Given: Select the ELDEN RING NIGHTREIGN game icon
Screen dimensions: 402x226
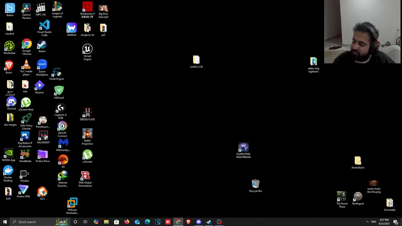Looking at the screenshot, I should (x=243, y=150).
